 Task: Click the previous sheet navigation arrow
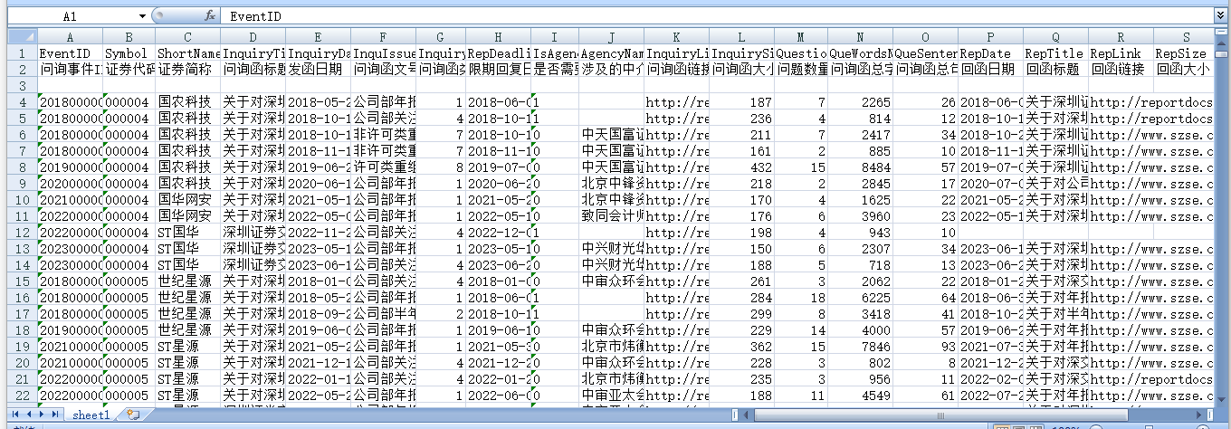click(29, 415)
